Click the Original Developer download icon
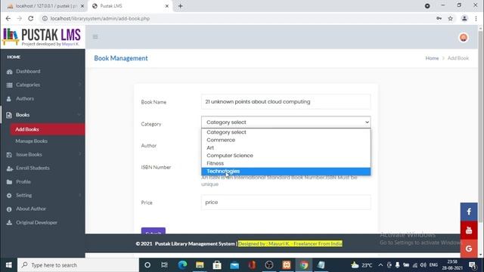The width and height of the screenshot is (484, 272). click(9, 223)
